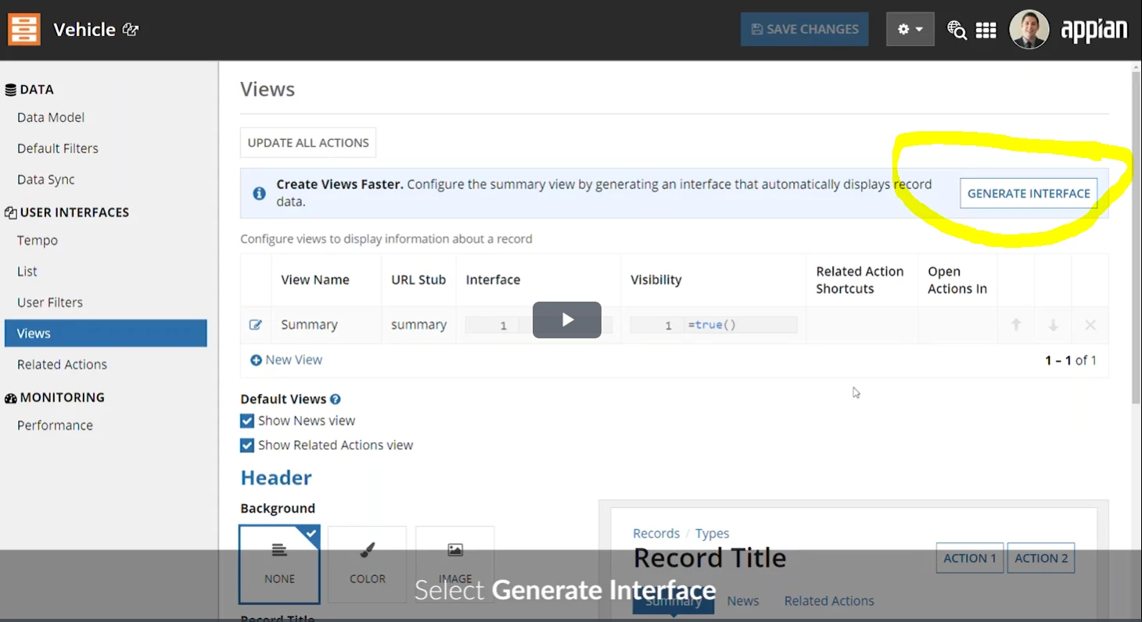Edit the Summary view row icon
Viewport: 1142px width, 622px height.
click(x=256, y=325)
